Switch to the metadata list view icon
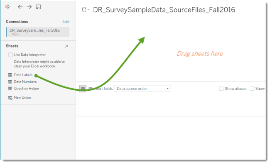The image size is (270, 164). tap(91, 89)
